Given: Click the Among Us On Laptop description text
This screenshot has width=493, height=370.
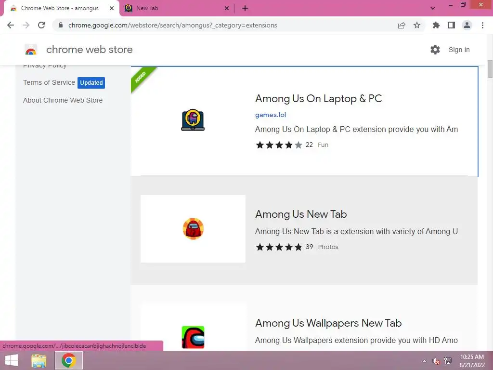Looking at the screenshot, I should [356, 129].
